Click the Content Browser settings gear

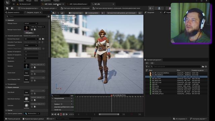(x=206, y=67)
